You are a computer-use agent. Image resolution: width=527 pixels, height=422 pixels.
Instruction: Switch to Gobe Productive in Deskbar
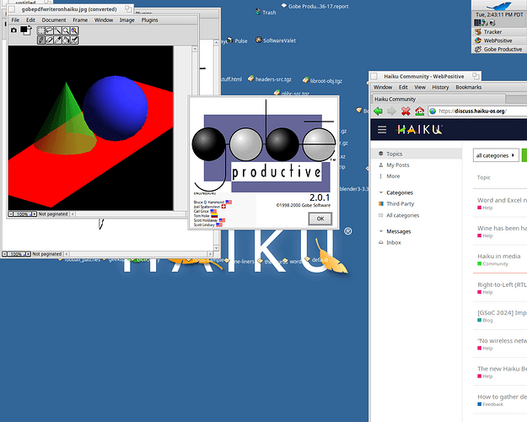[499, 49]
